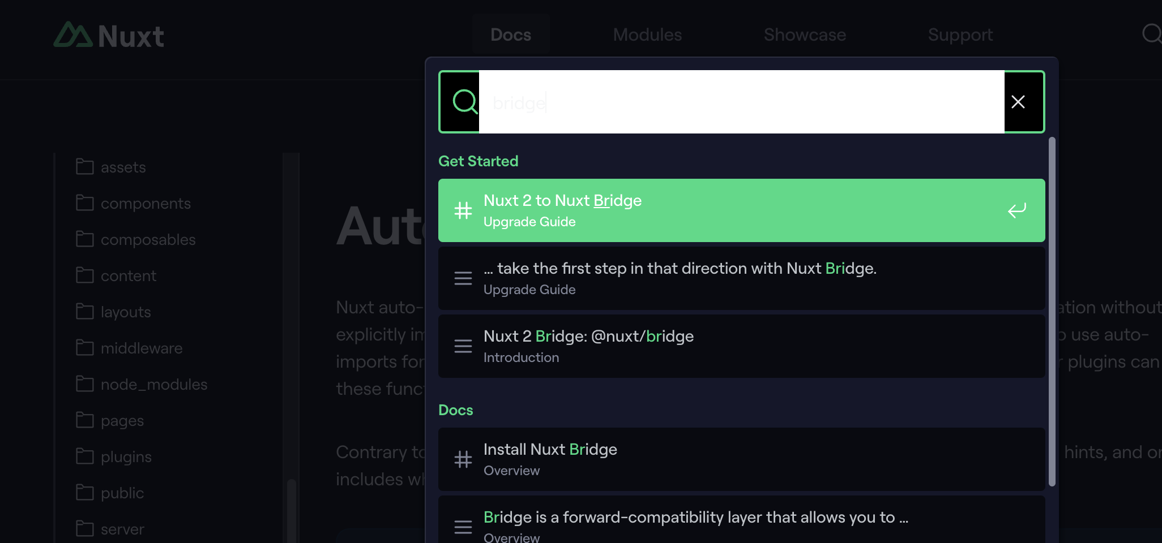Expand the server folder in the sidebar
This screenshot has width=1162, height=543.
(x=122, y=529)
